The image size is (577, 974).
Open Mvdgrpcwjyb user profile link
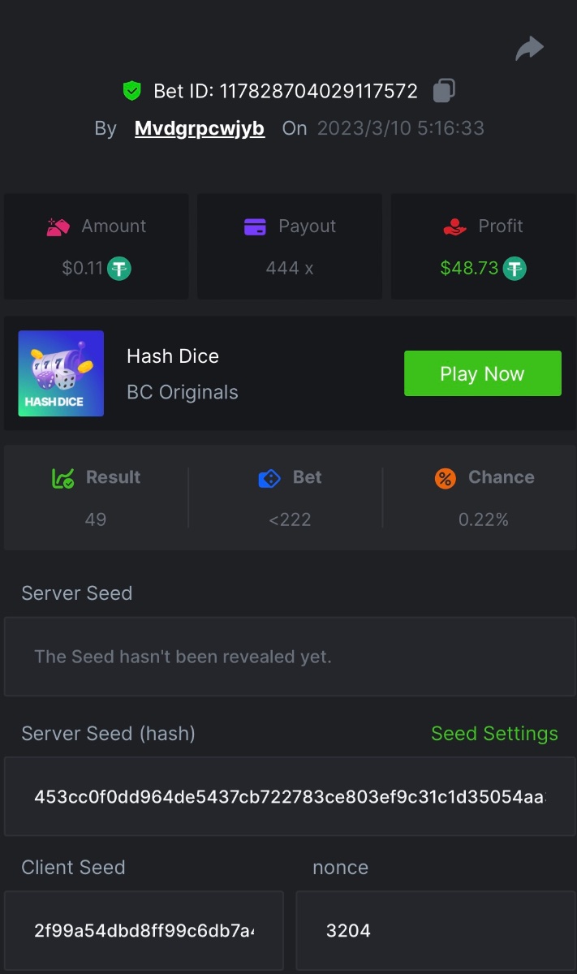200,128
